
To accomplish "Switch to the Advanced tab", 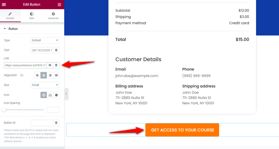I will (53, 16).
